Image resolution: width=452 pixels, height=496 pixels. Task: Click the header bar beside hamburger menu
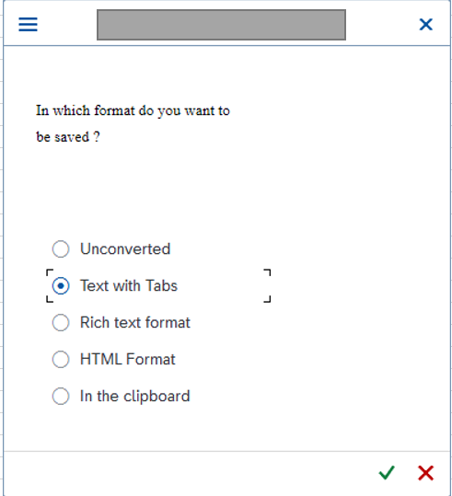click(67, 25)
